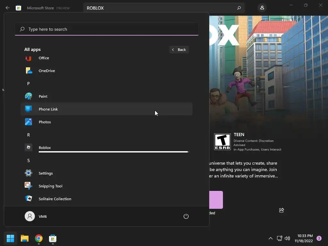Open the notification count badge
The height and width of the screenshot is (246, 328).
pos(319,238)
